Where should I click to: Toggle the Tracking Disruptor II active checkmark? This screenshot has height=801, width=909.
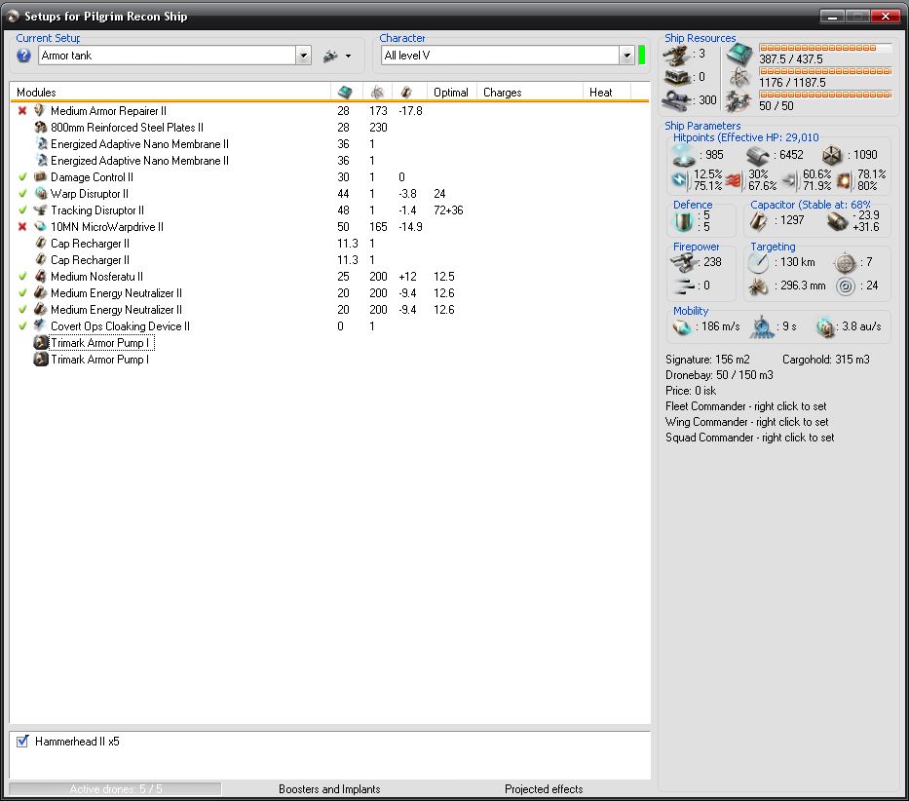click(x=22, y=210)
